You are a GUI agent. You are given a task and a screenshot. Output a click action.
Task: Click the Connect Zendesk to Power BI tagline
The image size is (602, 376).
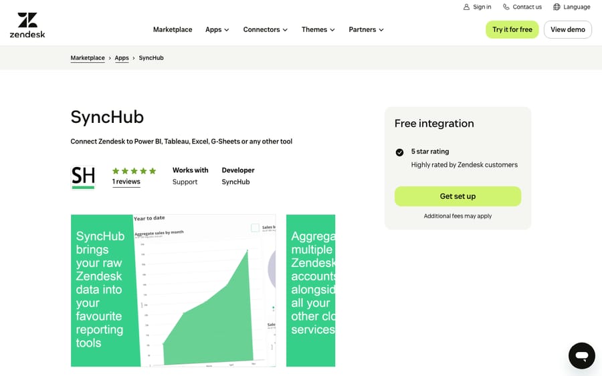click(181, 142)
